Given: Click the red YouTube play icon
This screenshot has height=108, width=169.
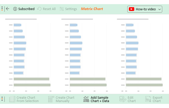Looking at the screenshot, I should click(131, 9).
